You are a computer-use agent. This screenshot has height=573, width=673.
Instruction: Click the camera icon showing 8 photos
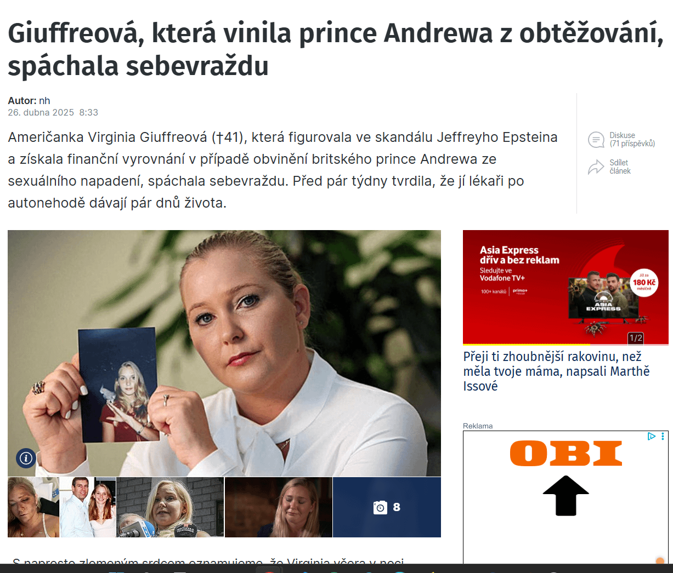coord(380,507)
